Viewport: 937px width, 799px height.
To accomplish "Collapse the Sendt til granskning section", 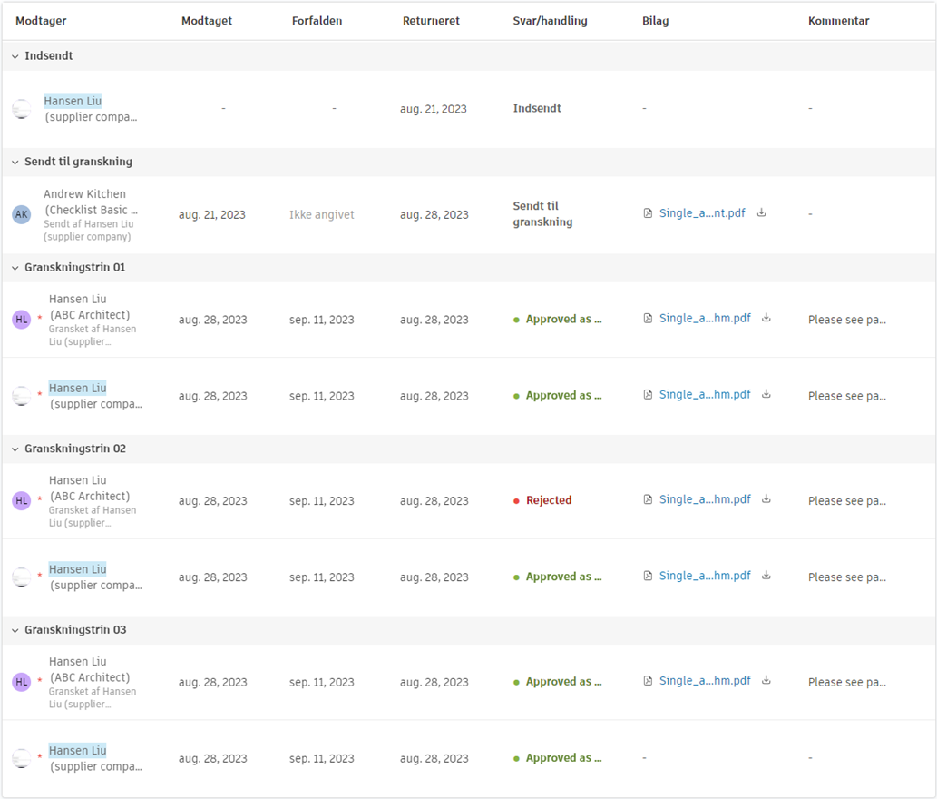I will click(x=15, y=162).
